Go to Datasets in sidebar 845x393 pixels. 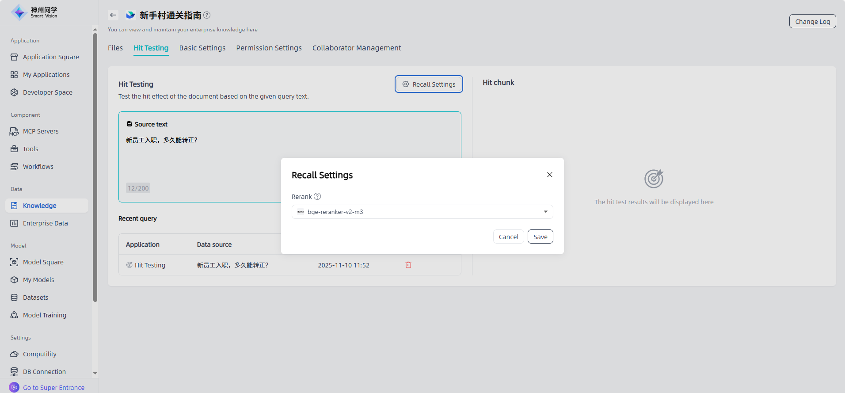(x=35, y=298)
